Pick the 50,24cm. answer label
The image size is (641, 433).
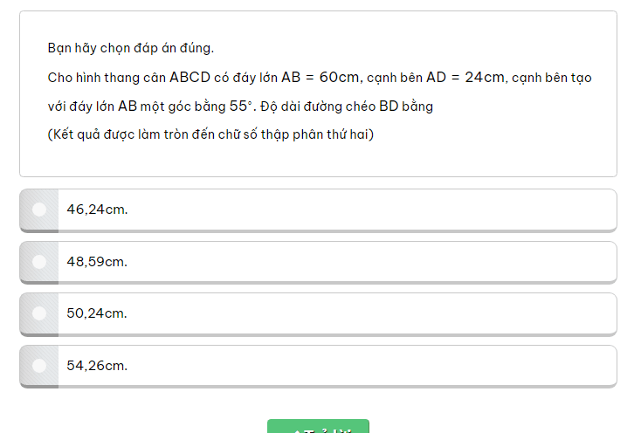pos(97,313)
